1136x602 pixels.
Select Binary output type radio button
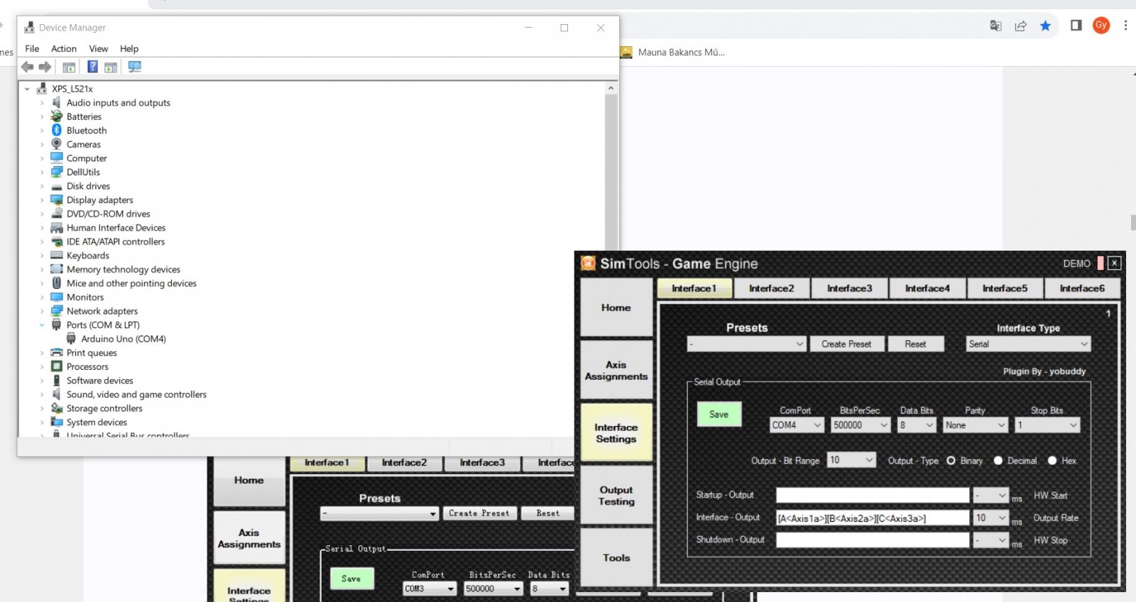click(x=951, y=461)
